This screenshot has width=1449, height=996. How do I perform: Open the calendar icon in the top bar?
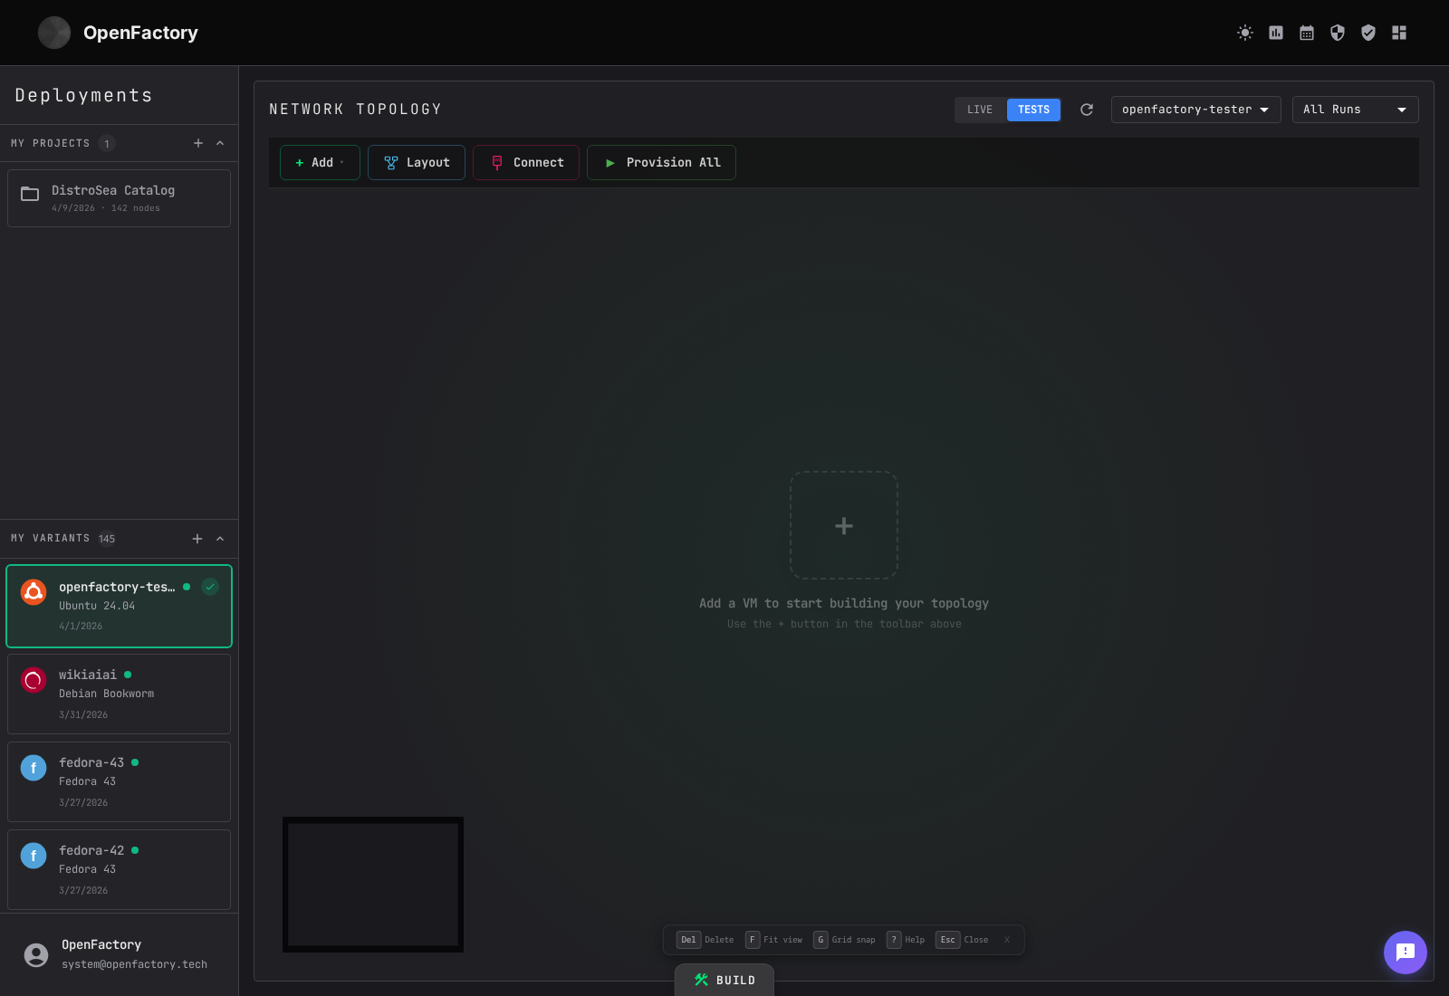(x=1306, y=33)
